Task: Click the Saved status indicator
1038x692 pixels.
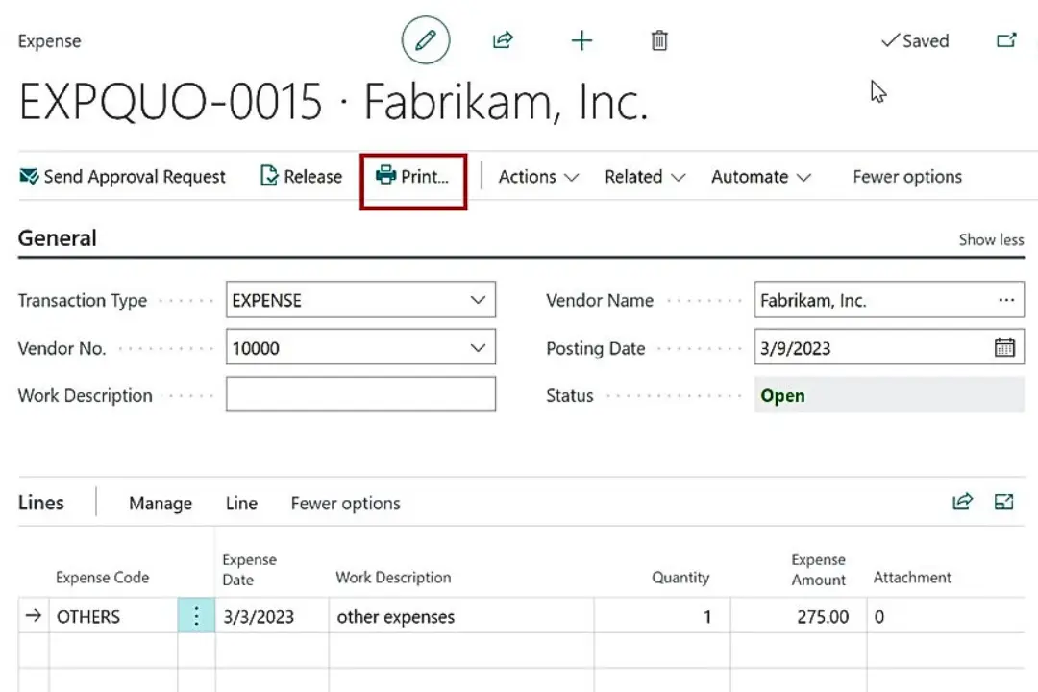Action: pyautogui.click(x=916, y=41)
